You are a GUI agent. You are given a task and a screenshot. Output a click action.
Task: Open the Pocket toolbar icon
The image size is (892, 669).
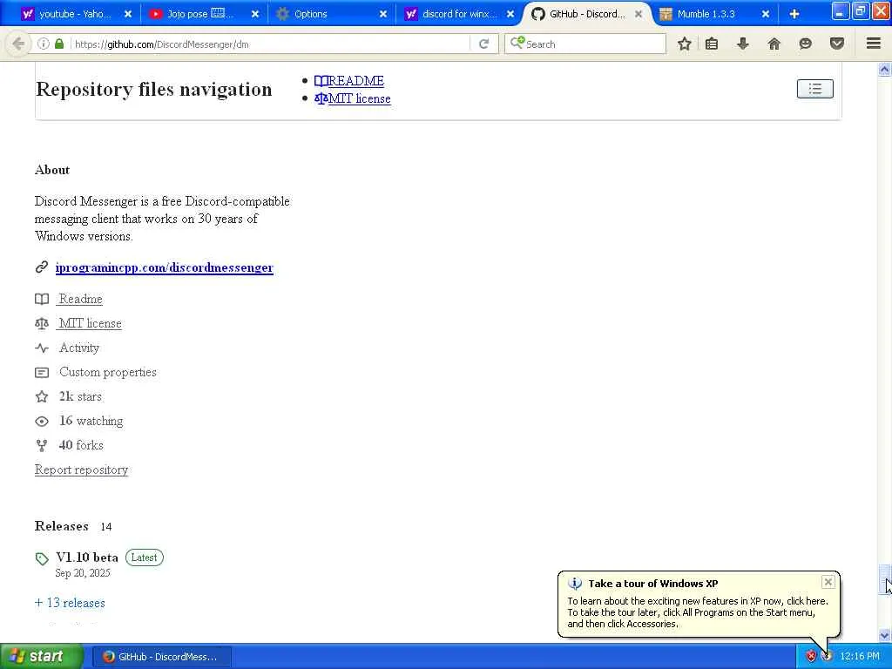(x=837, y=44)
